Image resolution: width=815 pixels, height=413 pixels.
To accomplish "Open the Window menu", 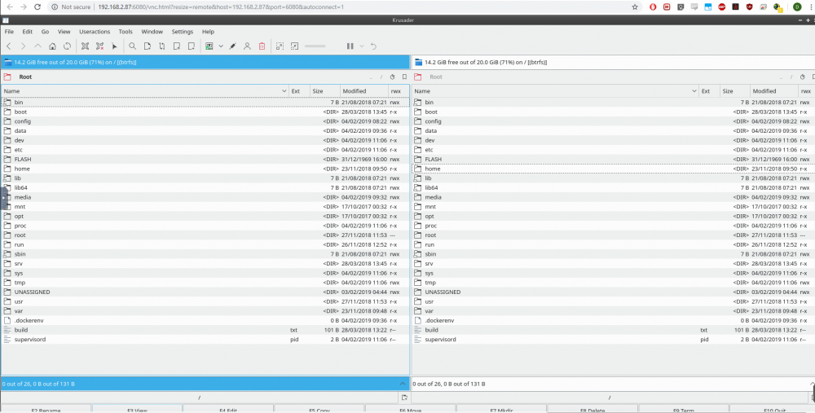I will [x=152, y=32].
